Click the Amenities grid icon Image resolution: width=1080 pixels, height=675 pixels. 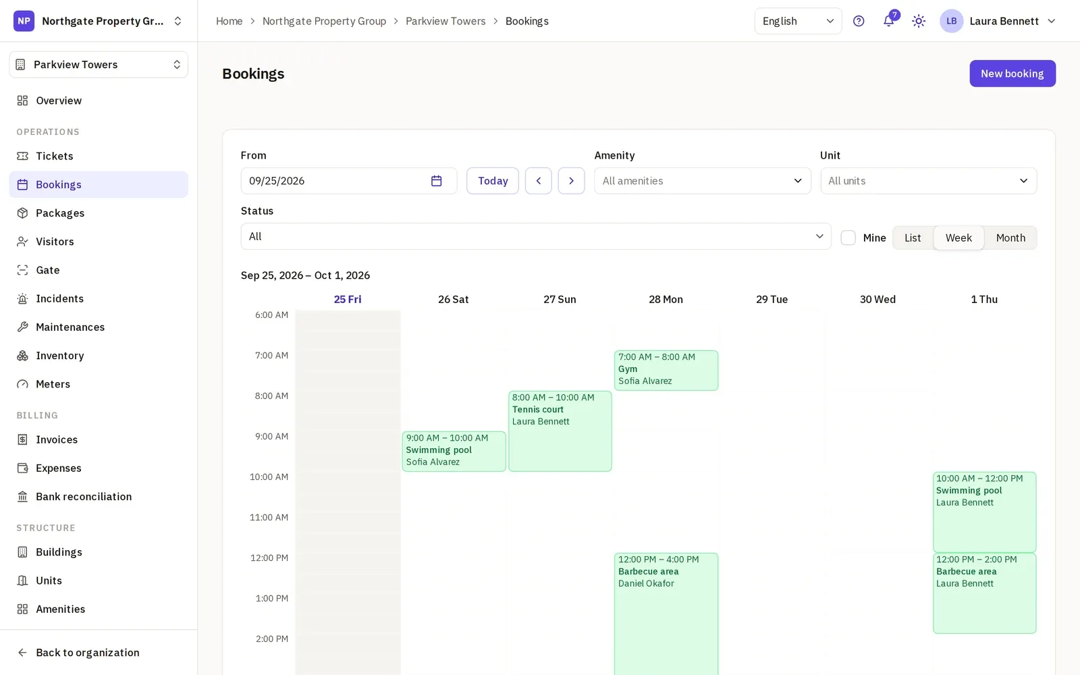coord(22,609)
